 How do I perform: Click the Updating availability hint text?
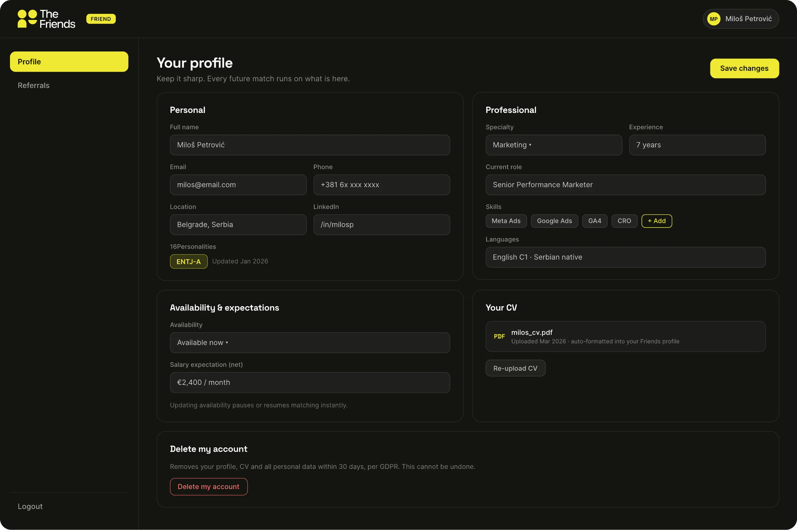tap(259, 405)
